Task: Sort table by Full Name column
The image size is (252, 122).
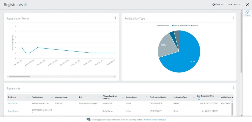Action: pos(28,97)
